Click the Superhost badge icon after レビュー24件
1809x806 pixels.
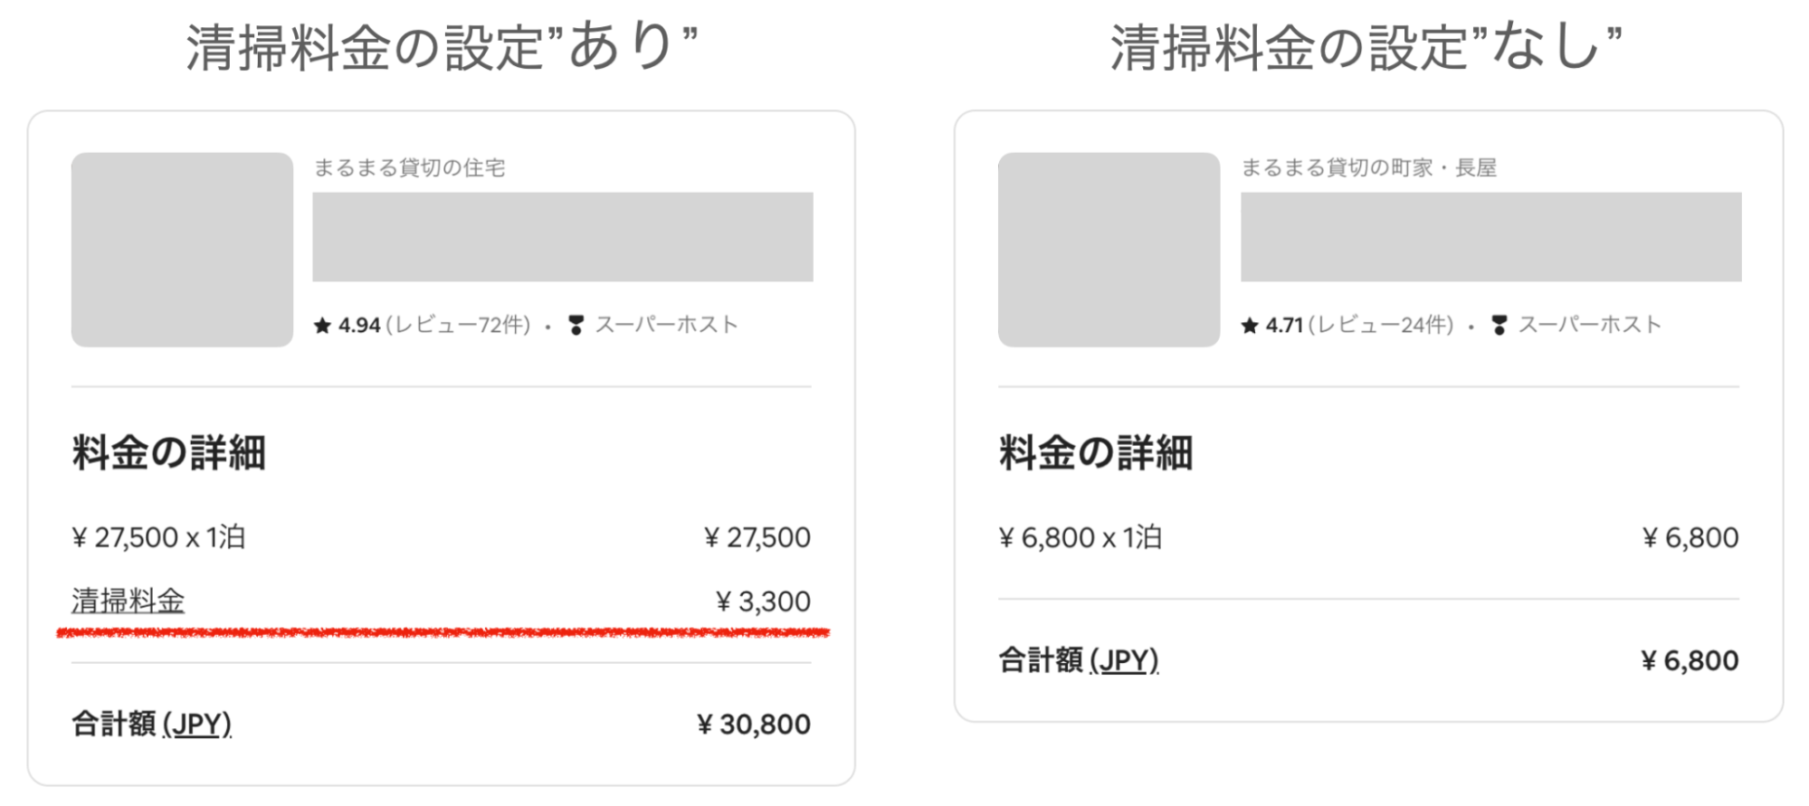point(1500,326)
